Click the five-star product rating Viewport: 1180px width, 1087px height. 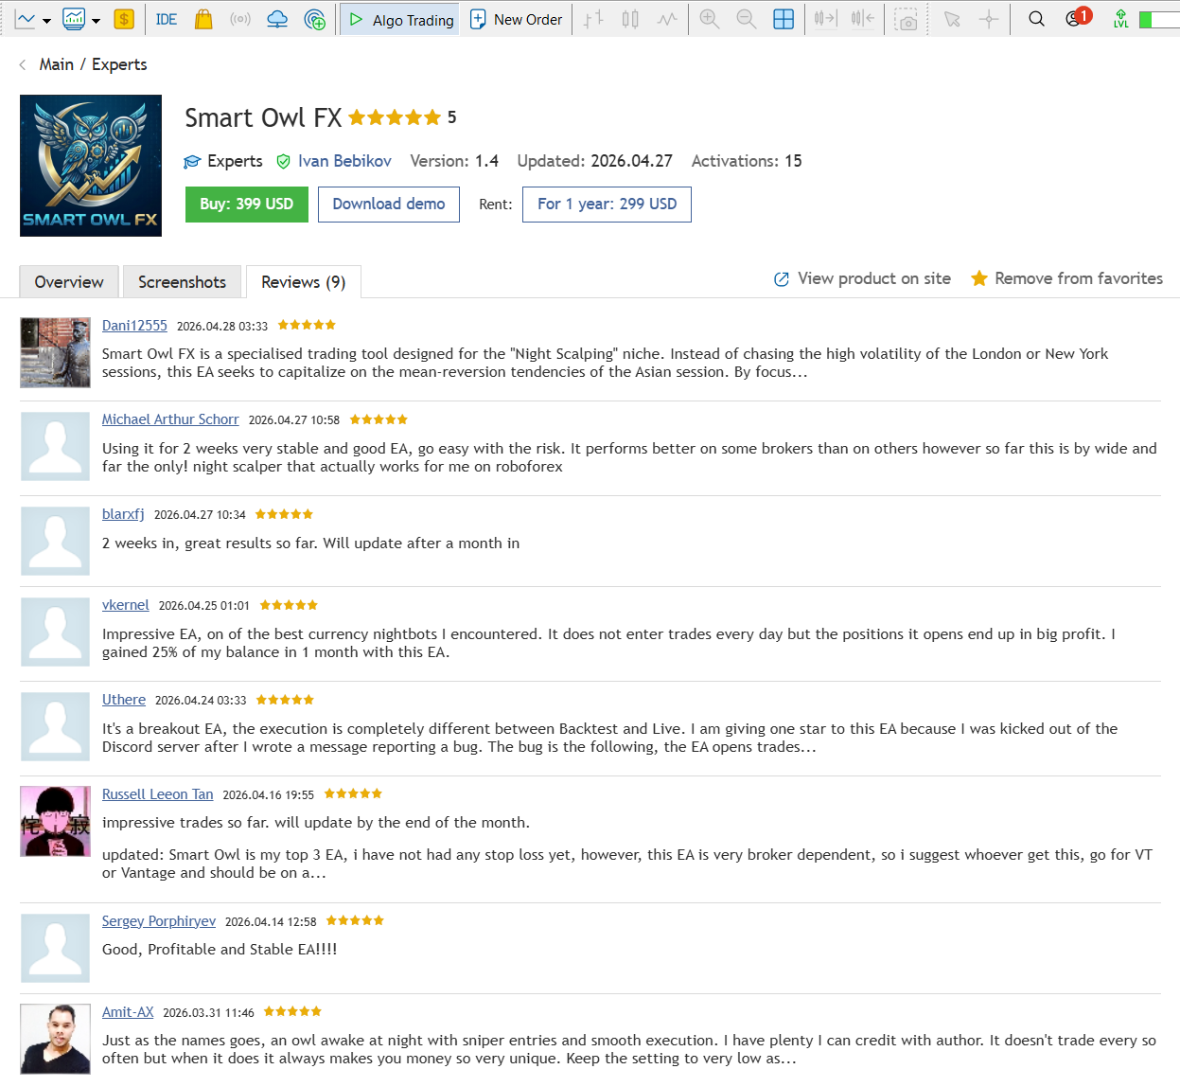[x=395, y=117]
